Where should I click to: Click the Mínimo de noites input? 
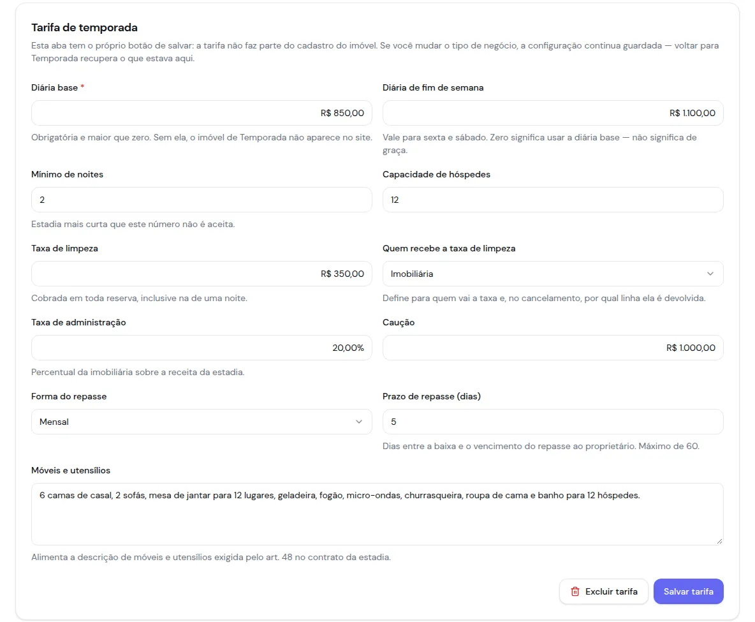[x=202, y=200]
